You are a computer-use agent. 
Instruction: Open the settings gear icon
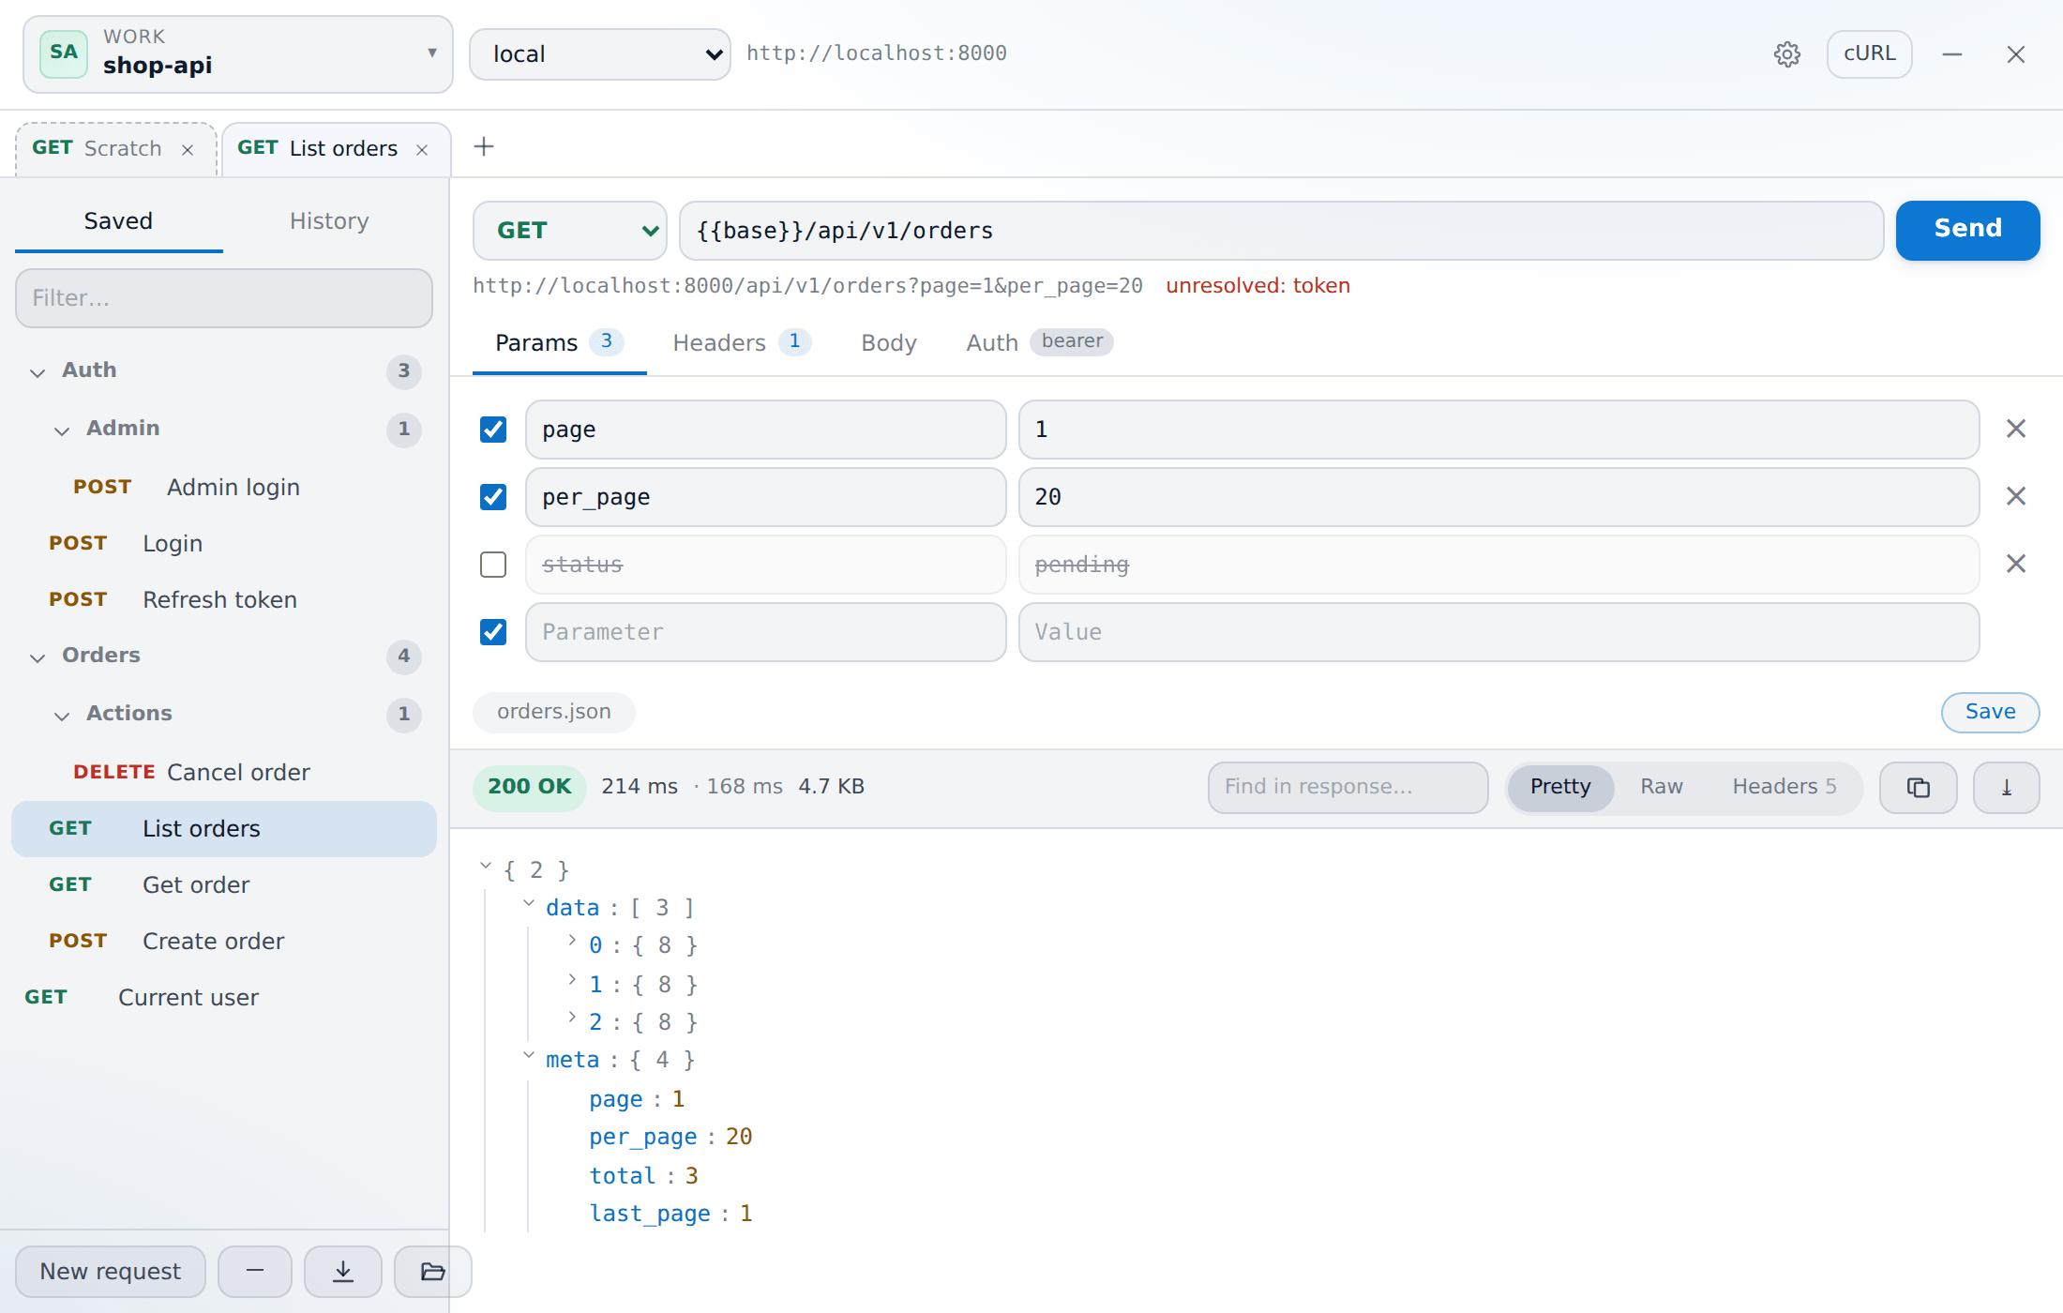(x=1787, y=54)
